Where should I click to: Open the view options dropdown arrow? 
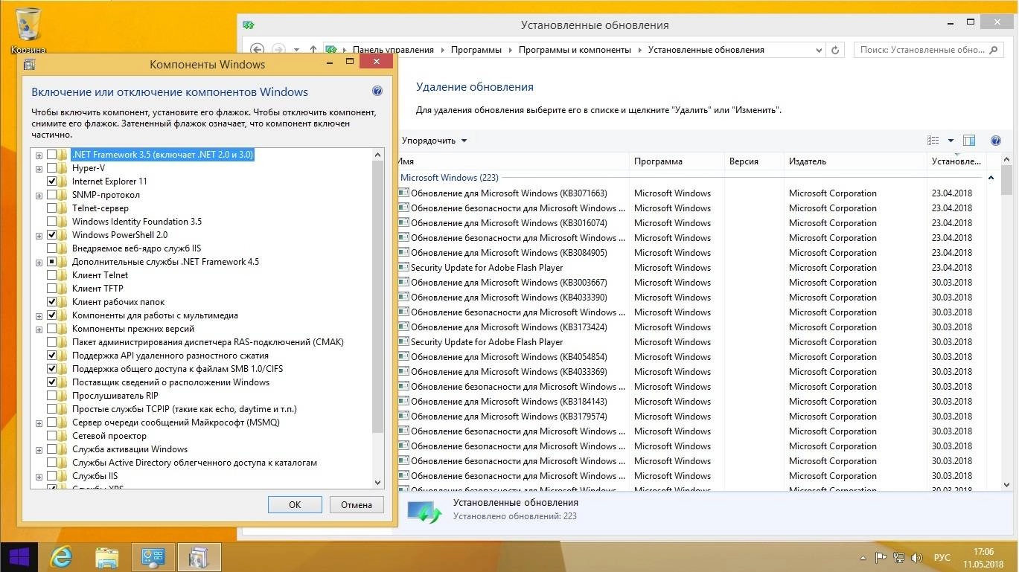(951, 141)
